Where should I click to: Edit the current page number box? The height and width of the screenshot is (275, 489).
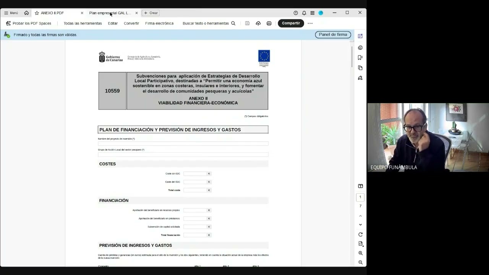tap(360, 197)
